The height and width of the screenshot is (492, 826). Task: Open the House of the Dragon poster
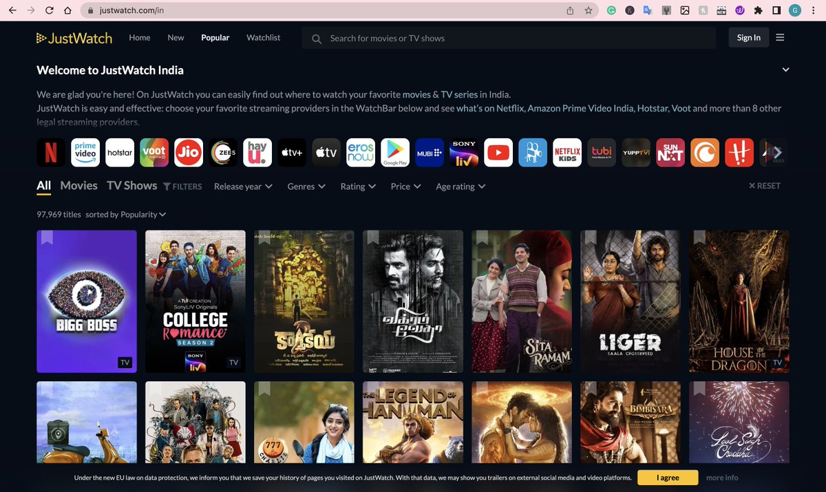pyautogui.click(x=739, y=301)
